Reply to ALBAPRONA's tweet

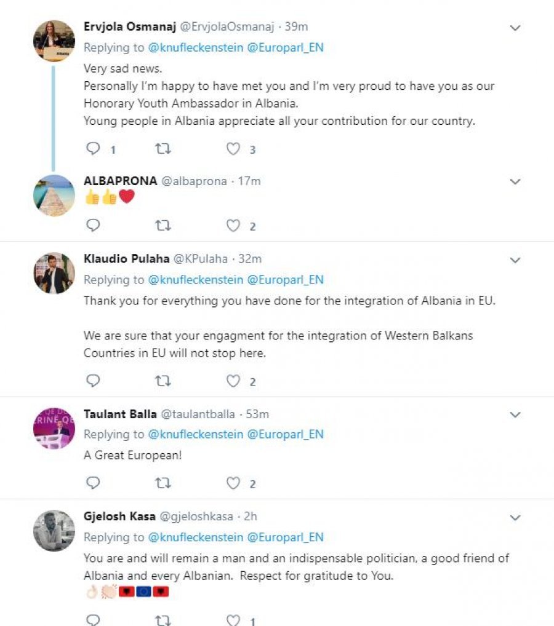tap(93, 226)
